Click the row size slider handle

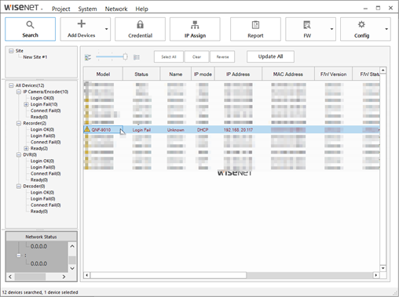(x=125, y=56)
